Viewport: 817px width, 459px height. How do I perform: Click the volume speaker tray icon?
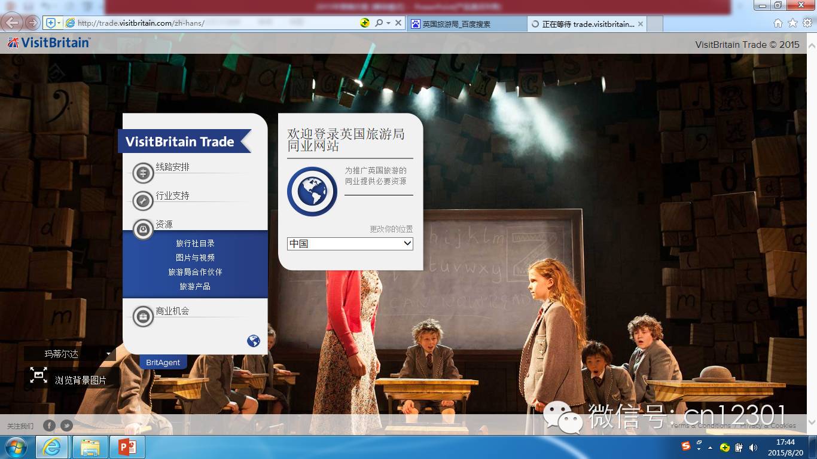coord(753,447)
